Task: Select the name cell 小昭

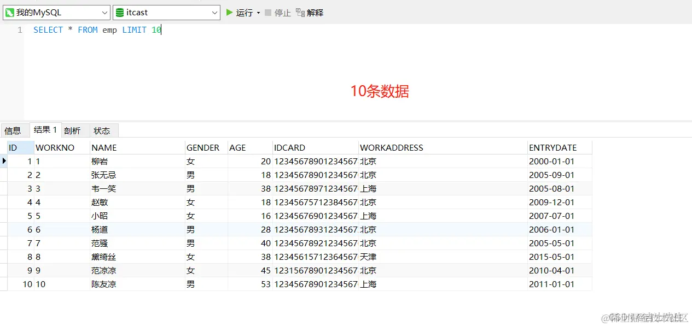Action: (137, 216)
